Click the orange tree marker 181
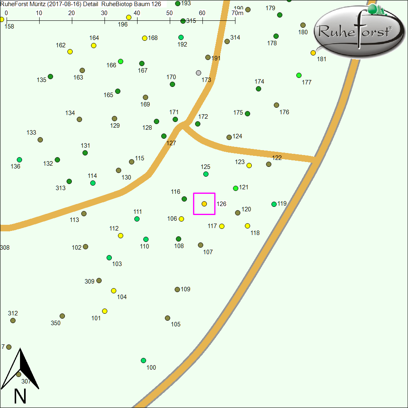Screen dimensions: 408x408 click(313, 53)
